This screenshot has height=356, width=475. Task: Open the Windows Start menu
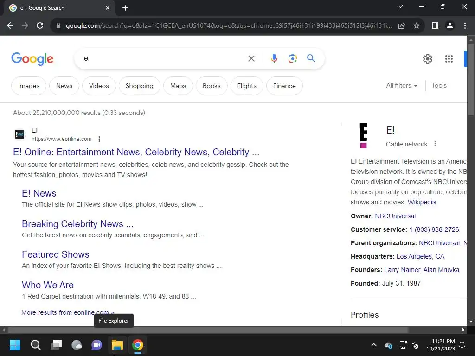pos(15,345)
